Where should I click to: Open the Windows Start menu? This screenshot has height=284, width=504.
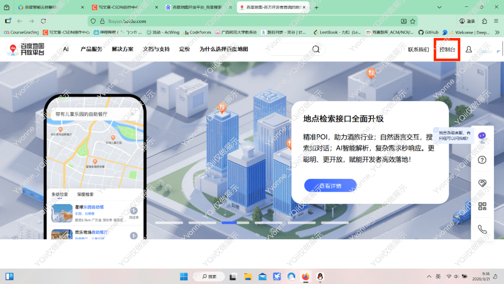pyautogui.click(x=184, y=277)
